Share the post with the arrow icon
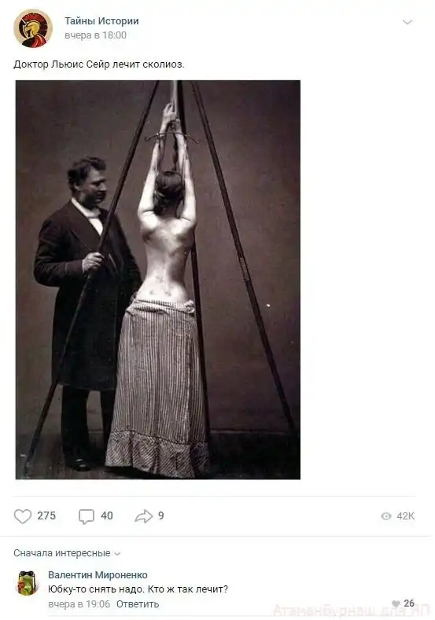The image size is (435, 620). coord(144,516)
